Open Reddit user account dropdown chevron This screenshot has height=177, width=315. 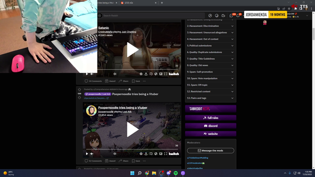307,15
